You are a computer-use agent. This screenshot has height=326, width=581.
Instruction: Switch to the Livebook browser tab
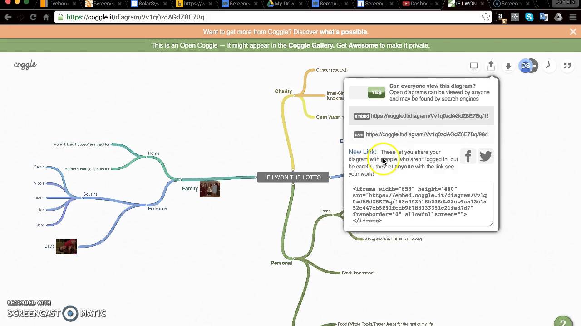59,4
